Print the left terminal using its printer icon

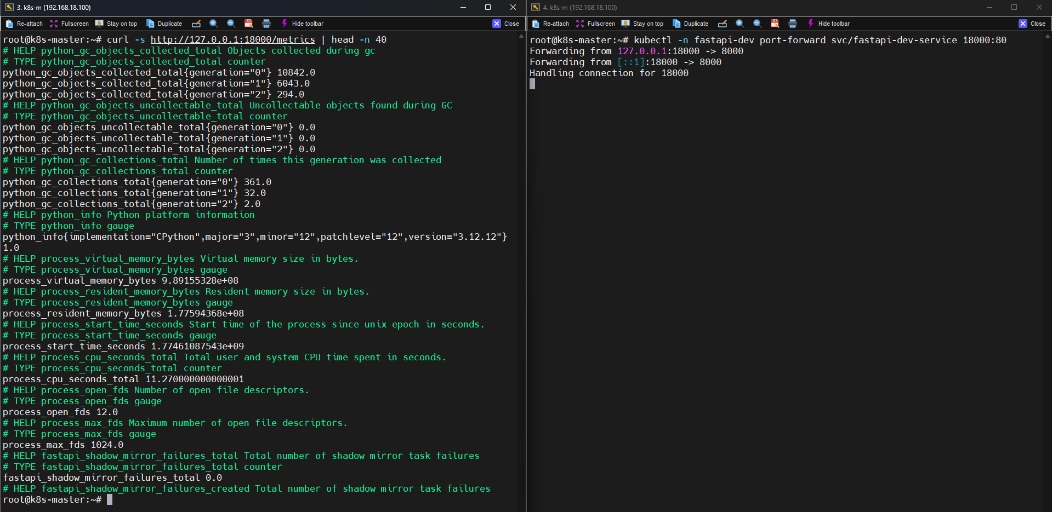pos(266,24)
